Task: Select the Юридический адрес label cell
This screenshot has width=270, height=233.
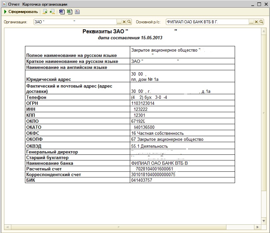Action: coord(78,76)
